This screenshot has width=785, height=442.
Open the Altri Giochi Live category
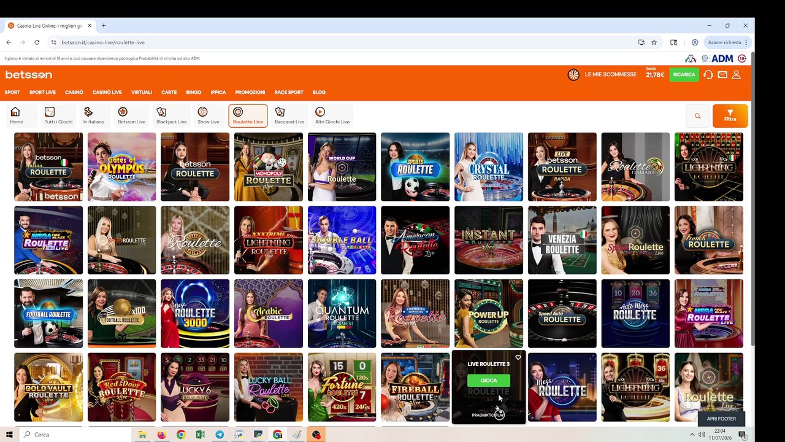coord(332,116)
